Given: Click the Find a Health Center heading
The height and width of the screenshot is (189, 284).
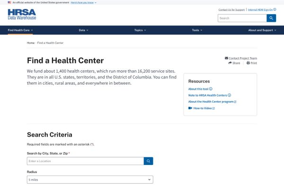Looking at the screenshot, I should tap(65, 60).
